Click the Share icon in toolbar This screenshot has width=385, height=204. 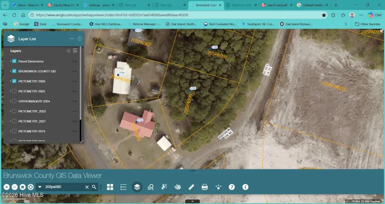(218, 187)
